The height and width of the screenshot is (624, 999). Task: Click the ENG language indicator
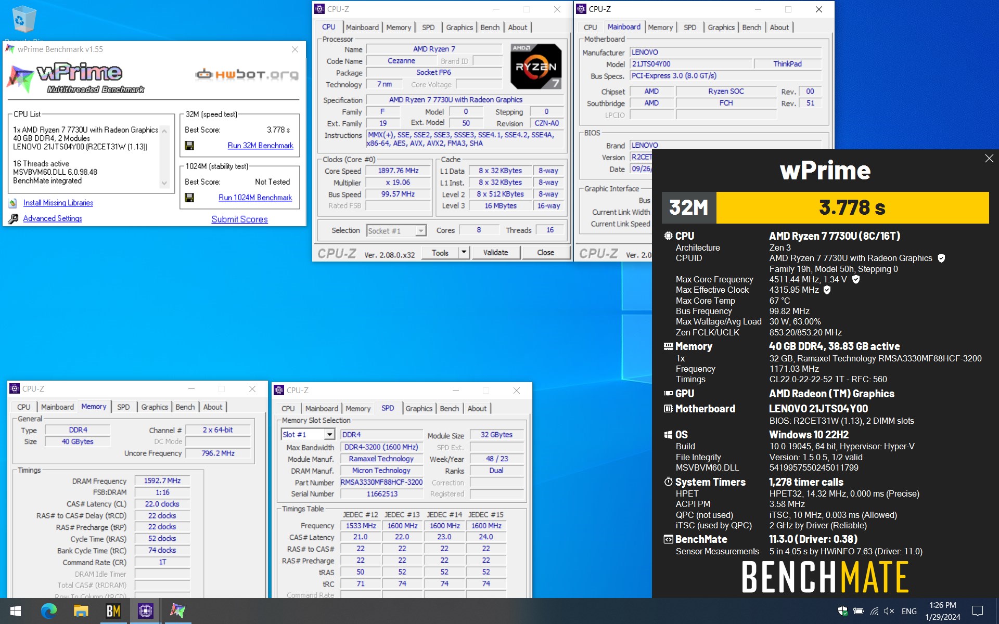909,611
